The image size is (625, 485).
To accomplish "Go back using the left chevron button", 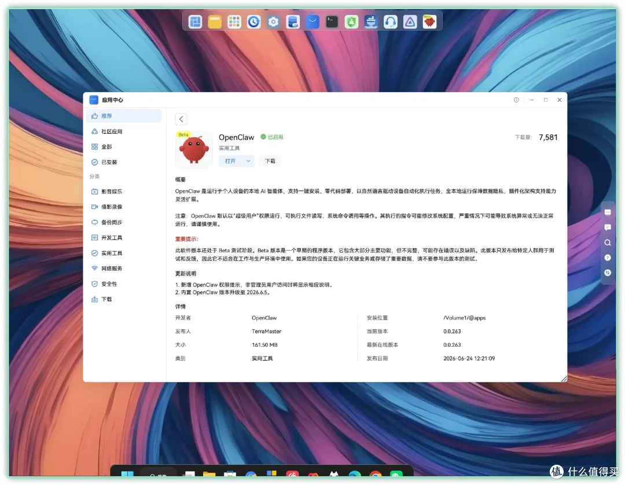I will click(181, 119).
